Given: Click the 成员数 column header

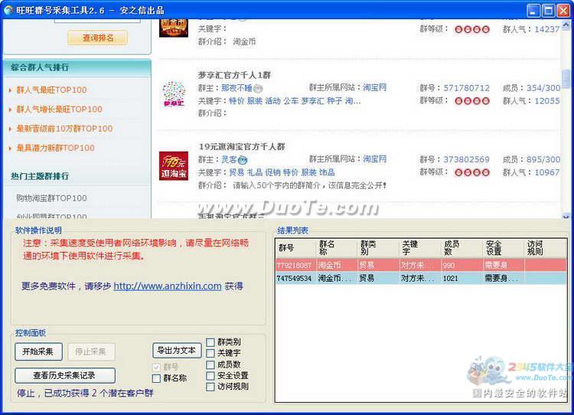Looking at the screenshot, I should point(452,248).
